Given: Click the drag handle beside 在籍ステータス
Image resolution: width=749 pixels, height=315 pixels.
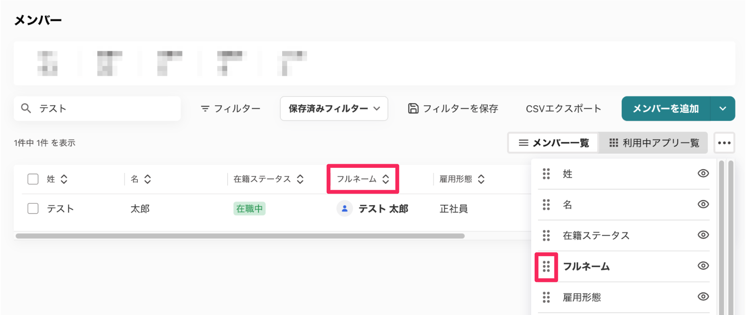Looking at the screenshot, I should (546, 235).
